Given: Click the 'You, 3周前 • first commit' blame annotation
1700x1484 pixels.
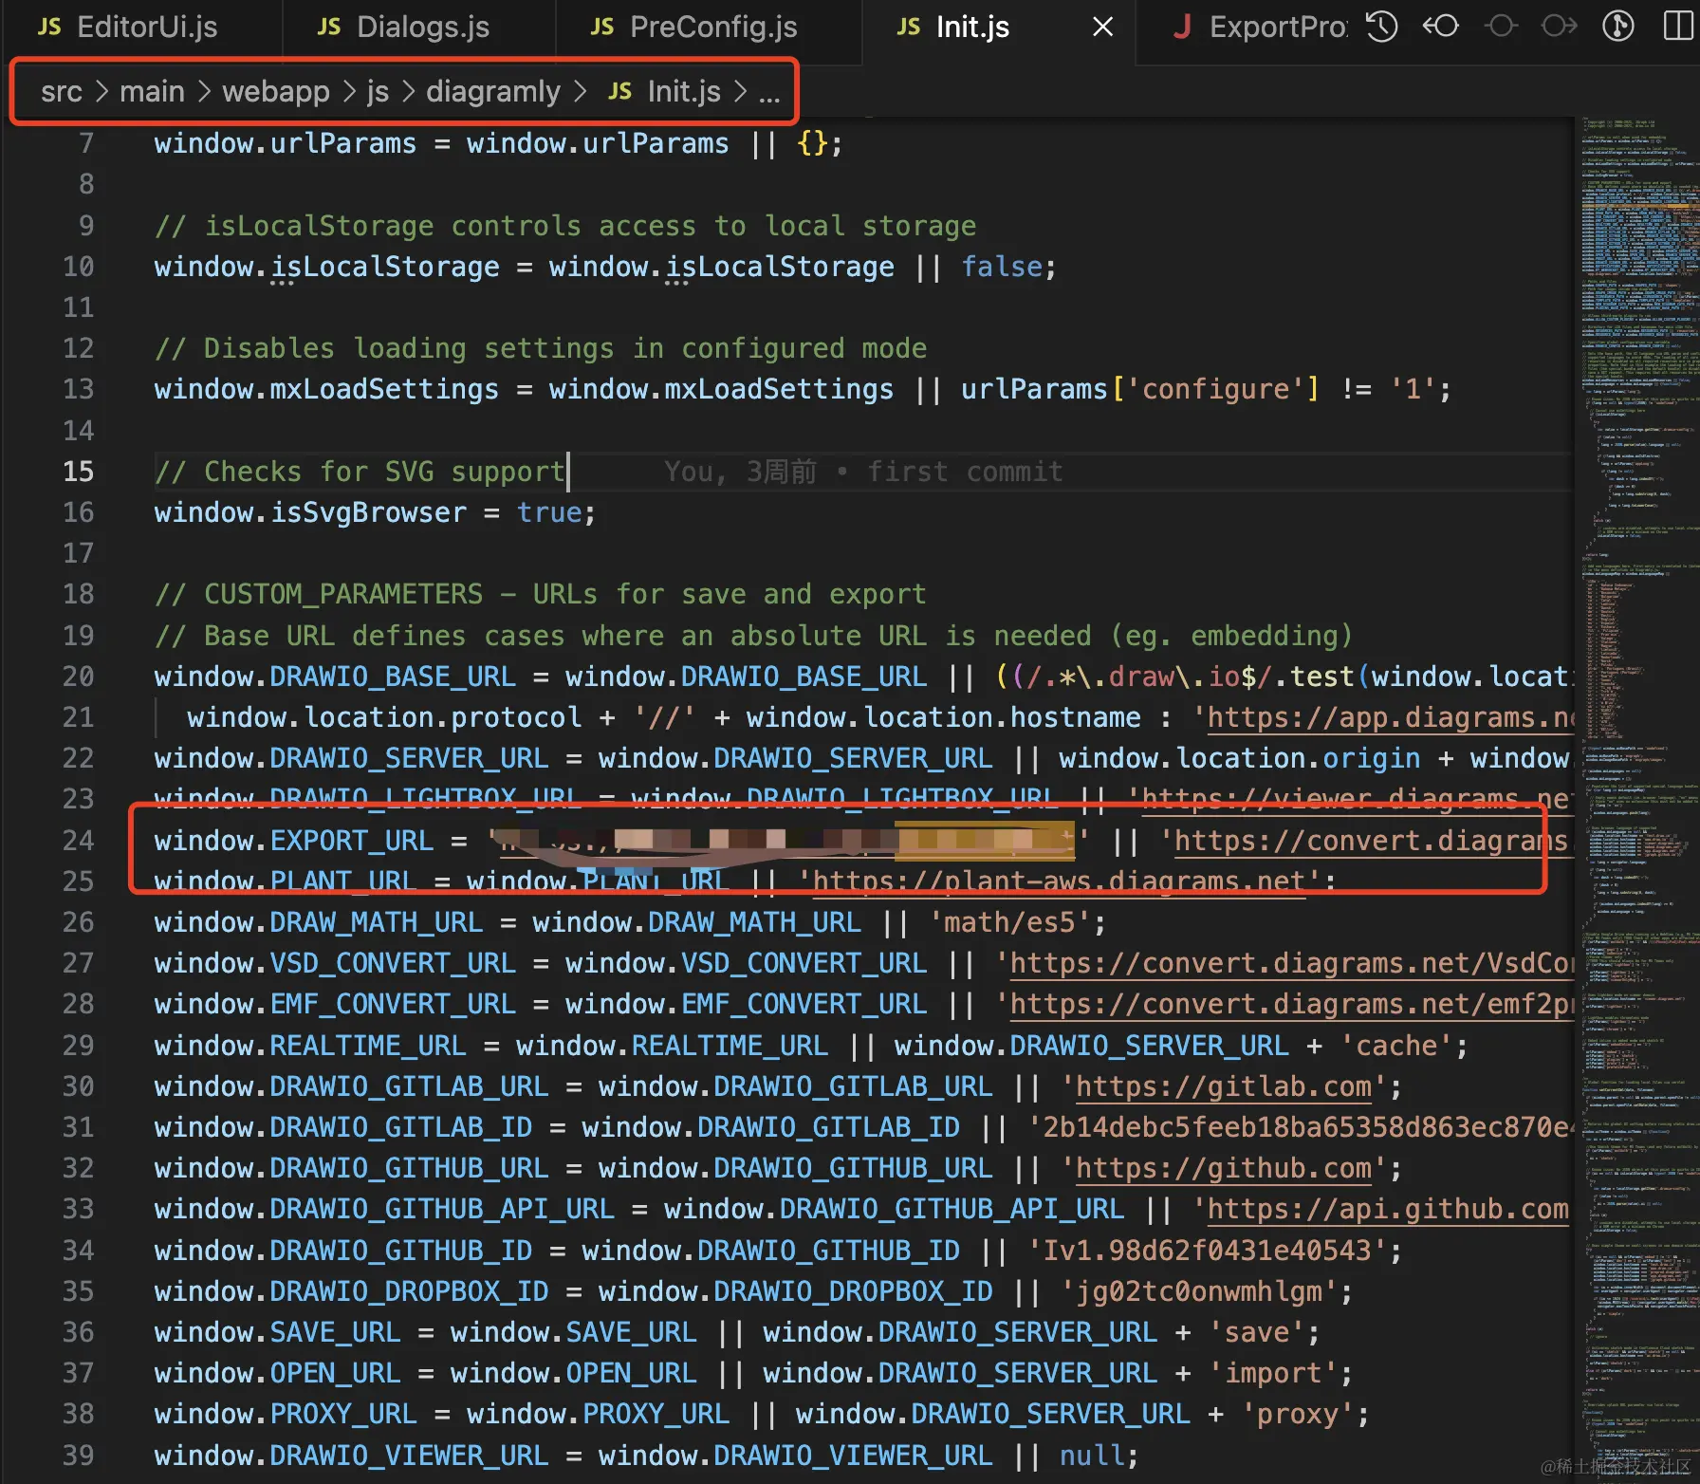Looking at the screenshot, I should pos(863,472).
